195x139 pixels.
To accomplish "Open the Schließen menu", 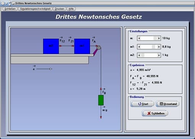I will (x=10, y=9).
